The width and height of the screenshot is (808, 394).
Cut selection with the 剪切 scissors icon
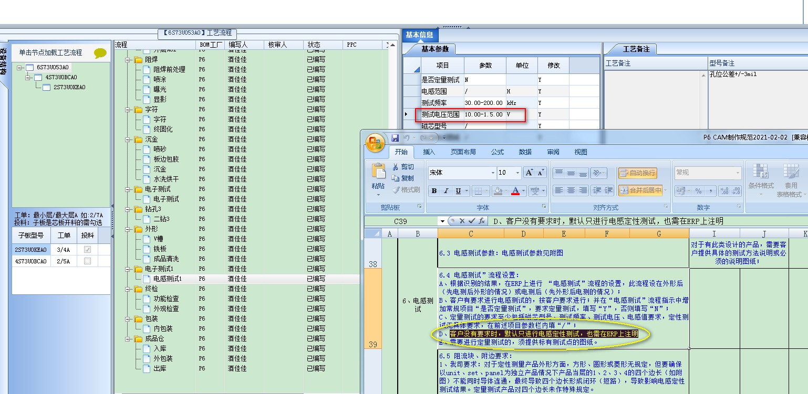point(403,167)
